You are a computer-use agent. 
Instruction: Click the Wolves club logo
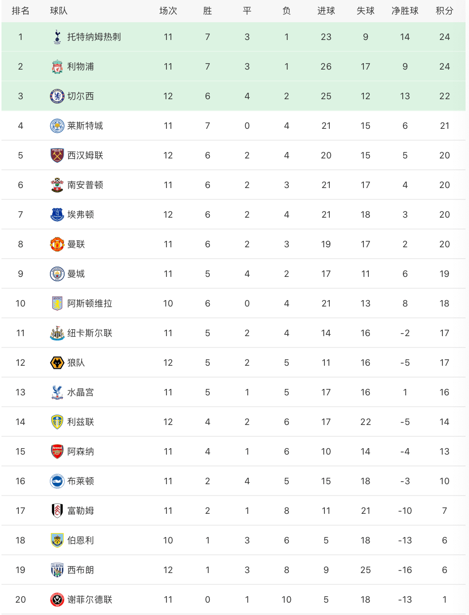click(57, 363)
